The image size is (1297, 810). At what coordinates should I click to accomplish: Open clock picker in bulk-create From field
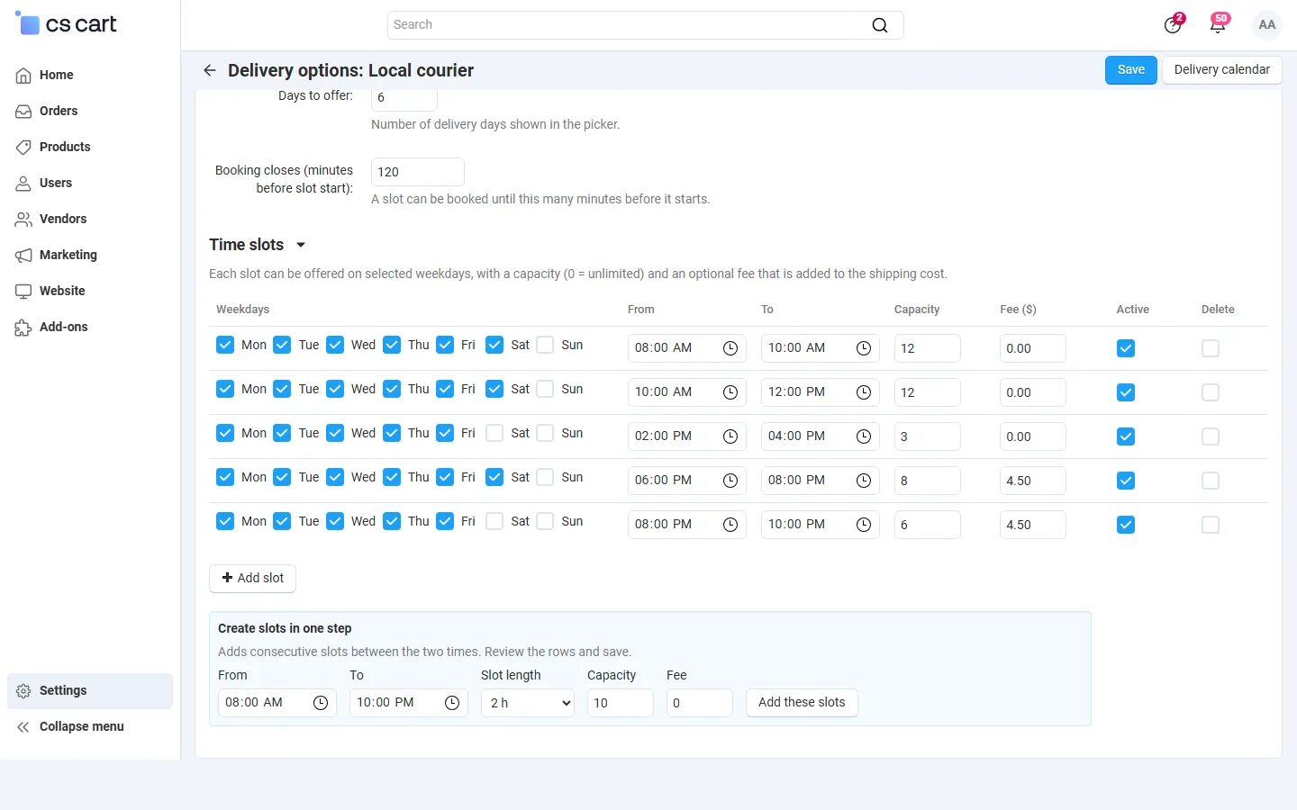321,703
